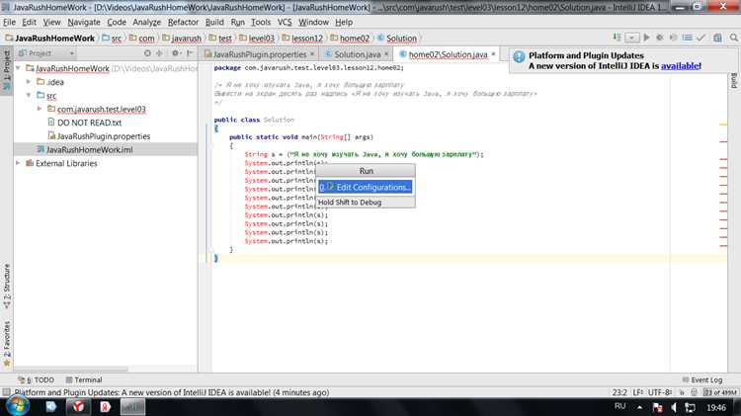Click the home02 breadcrumb
This screenshot has height=416, width=741.
click(350, 38)
